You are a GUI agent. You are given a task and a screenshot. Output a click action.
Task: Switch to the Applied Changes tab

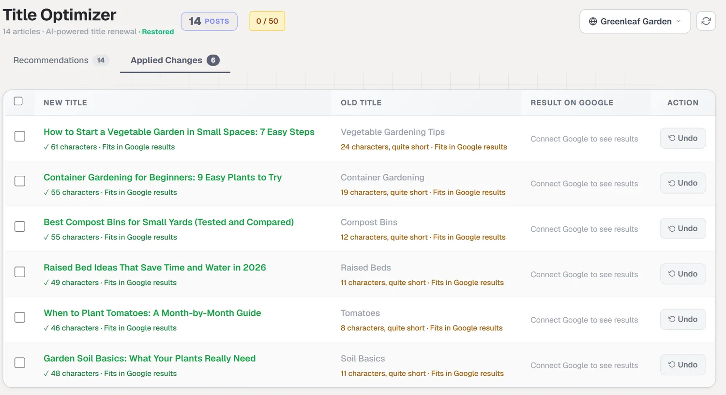(175, 60)
